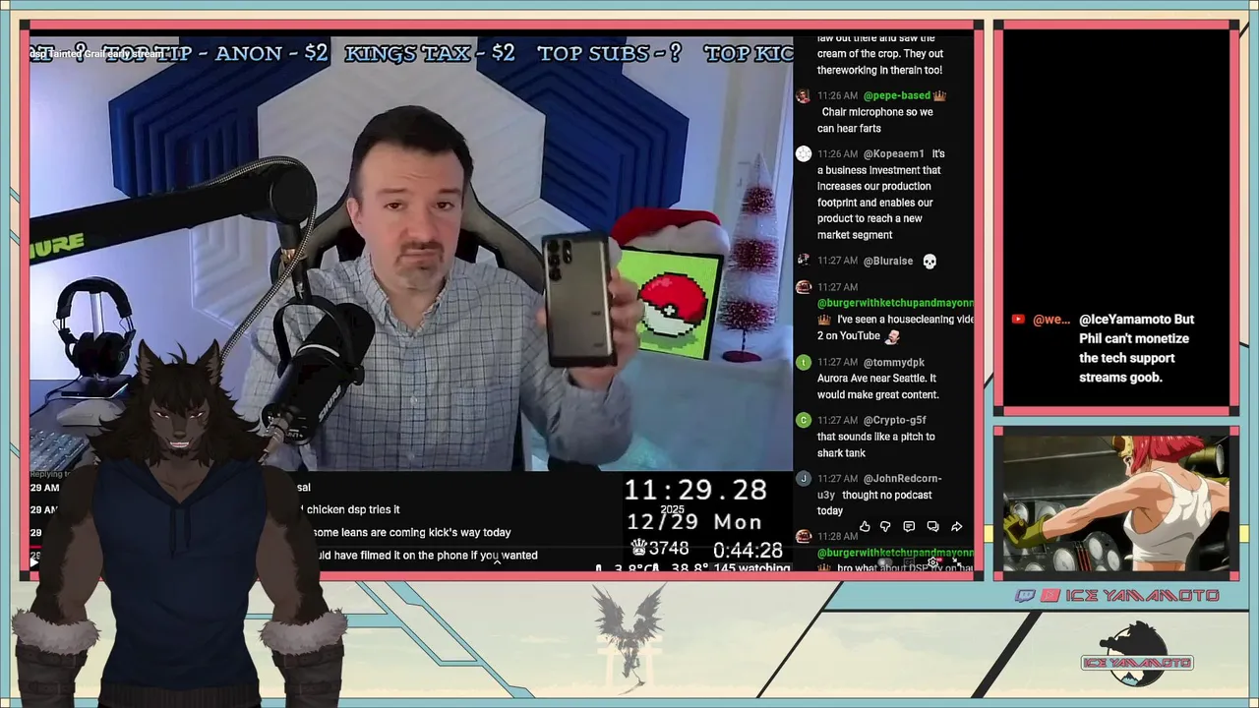Select username @tommydpk in chat
The width and height of the screenshot is (1259, 708).
(894, 362)
